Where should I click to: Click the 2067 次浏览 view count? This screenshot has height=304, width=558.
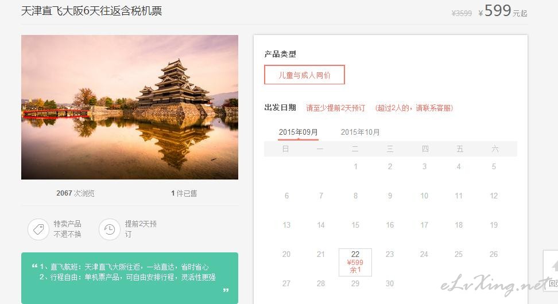(x=75, y=193)
